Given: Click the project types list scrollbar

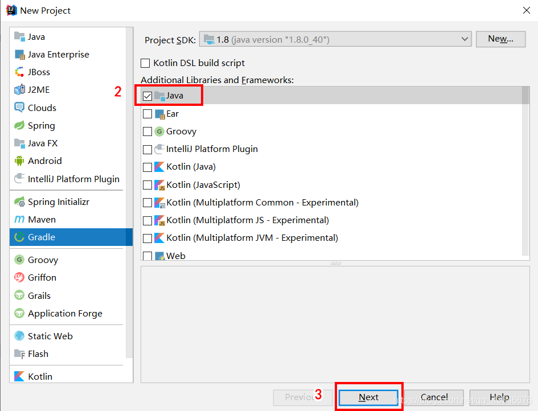Looking at the screenshot, I should coord(129,192).
